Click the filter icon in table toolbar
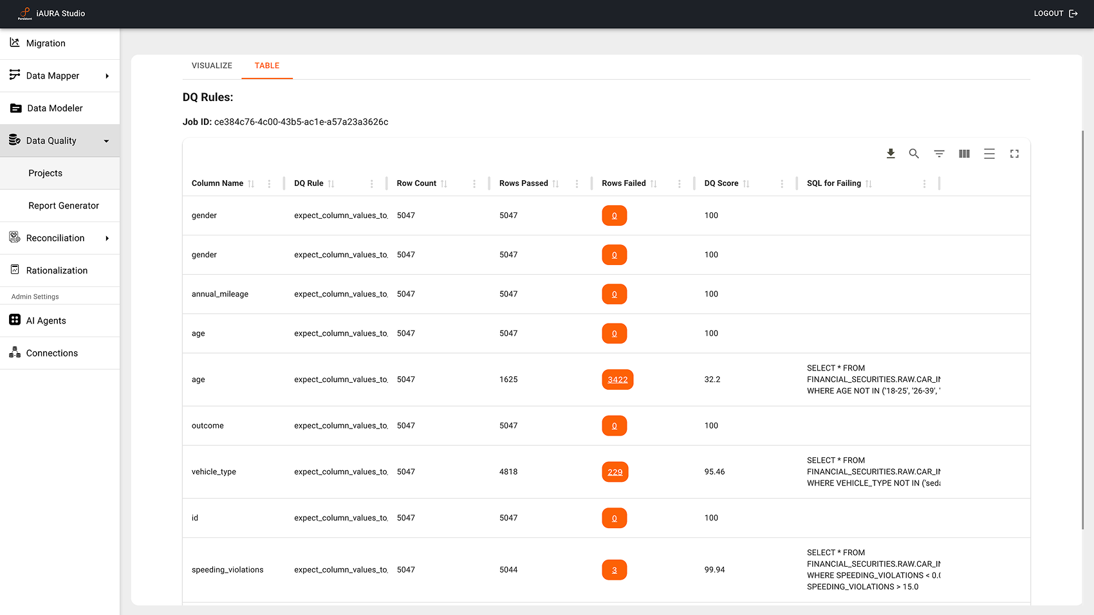This screenshot has width=1094, height=615. click(x=939, y=154)
